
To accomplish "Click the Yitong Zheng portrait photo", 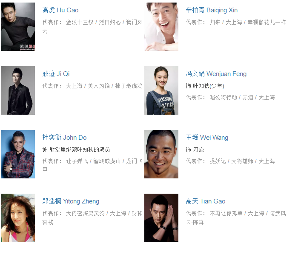I will (x=18, y=218).
